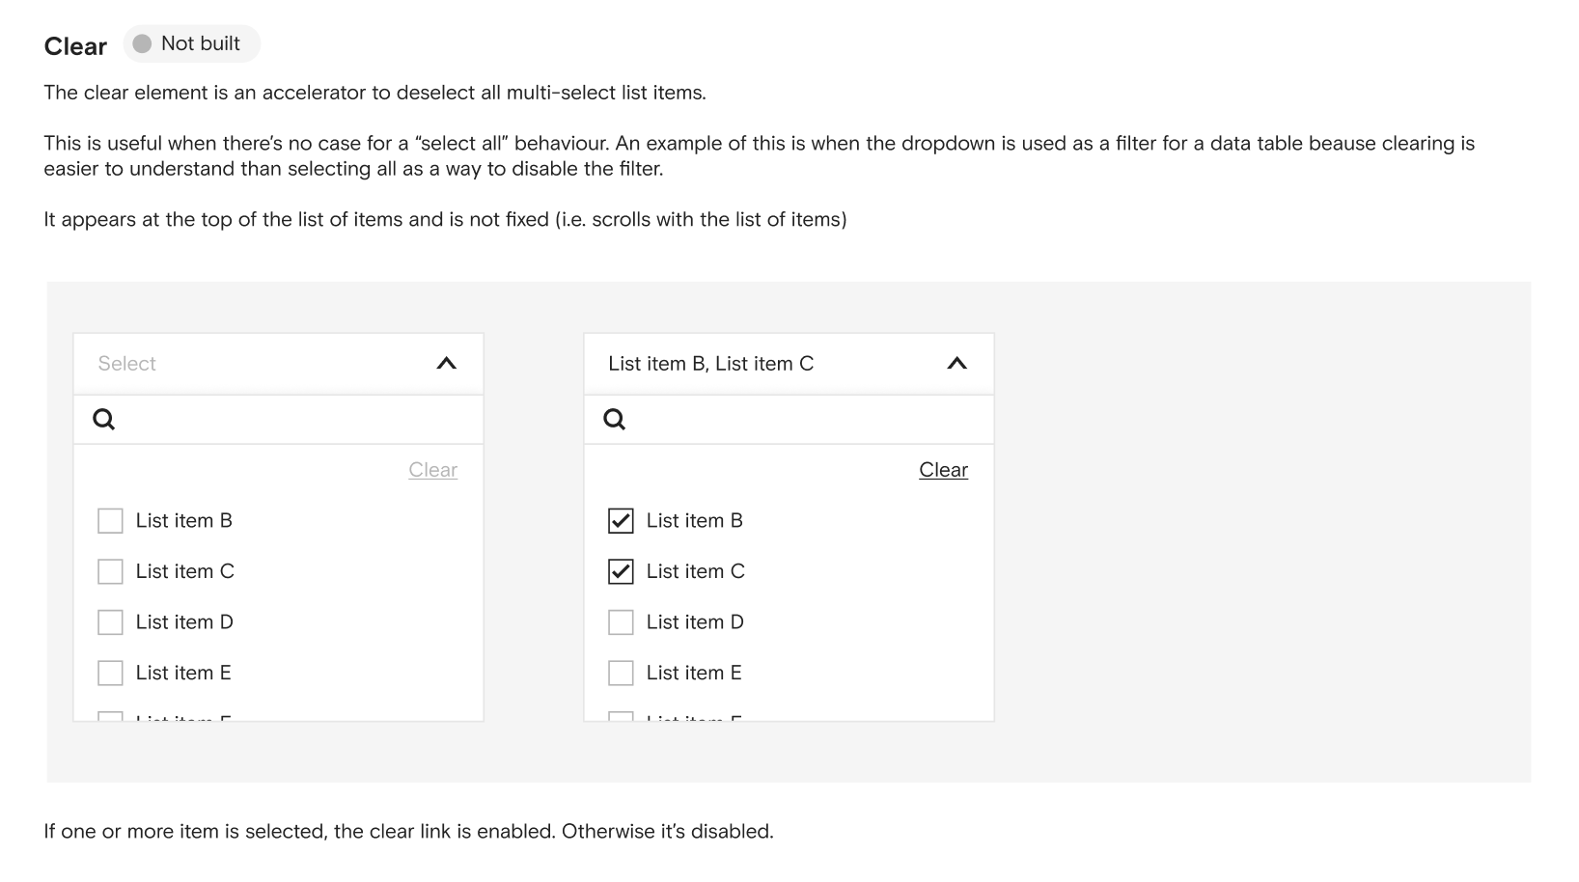Click the enabled Clear link in right dropdown
This screenshot has height=882, width=1579.
click(943, 470)
